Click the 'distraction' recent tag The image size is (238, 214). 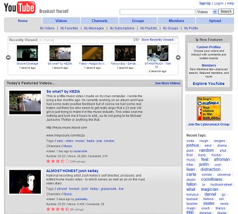(211, 169)
